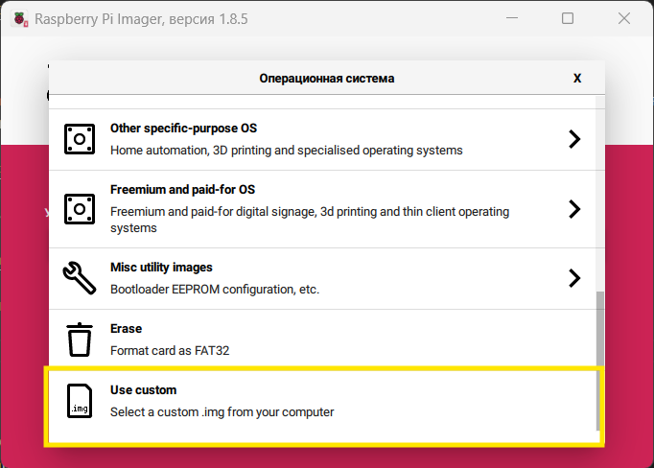The height and width of the screenshot is (468, 654).
Task: Click the OS list vertical scrollbar thumb
Action: coord(600,360)
